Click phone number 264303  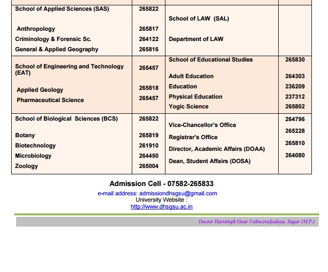click(295, 76)
